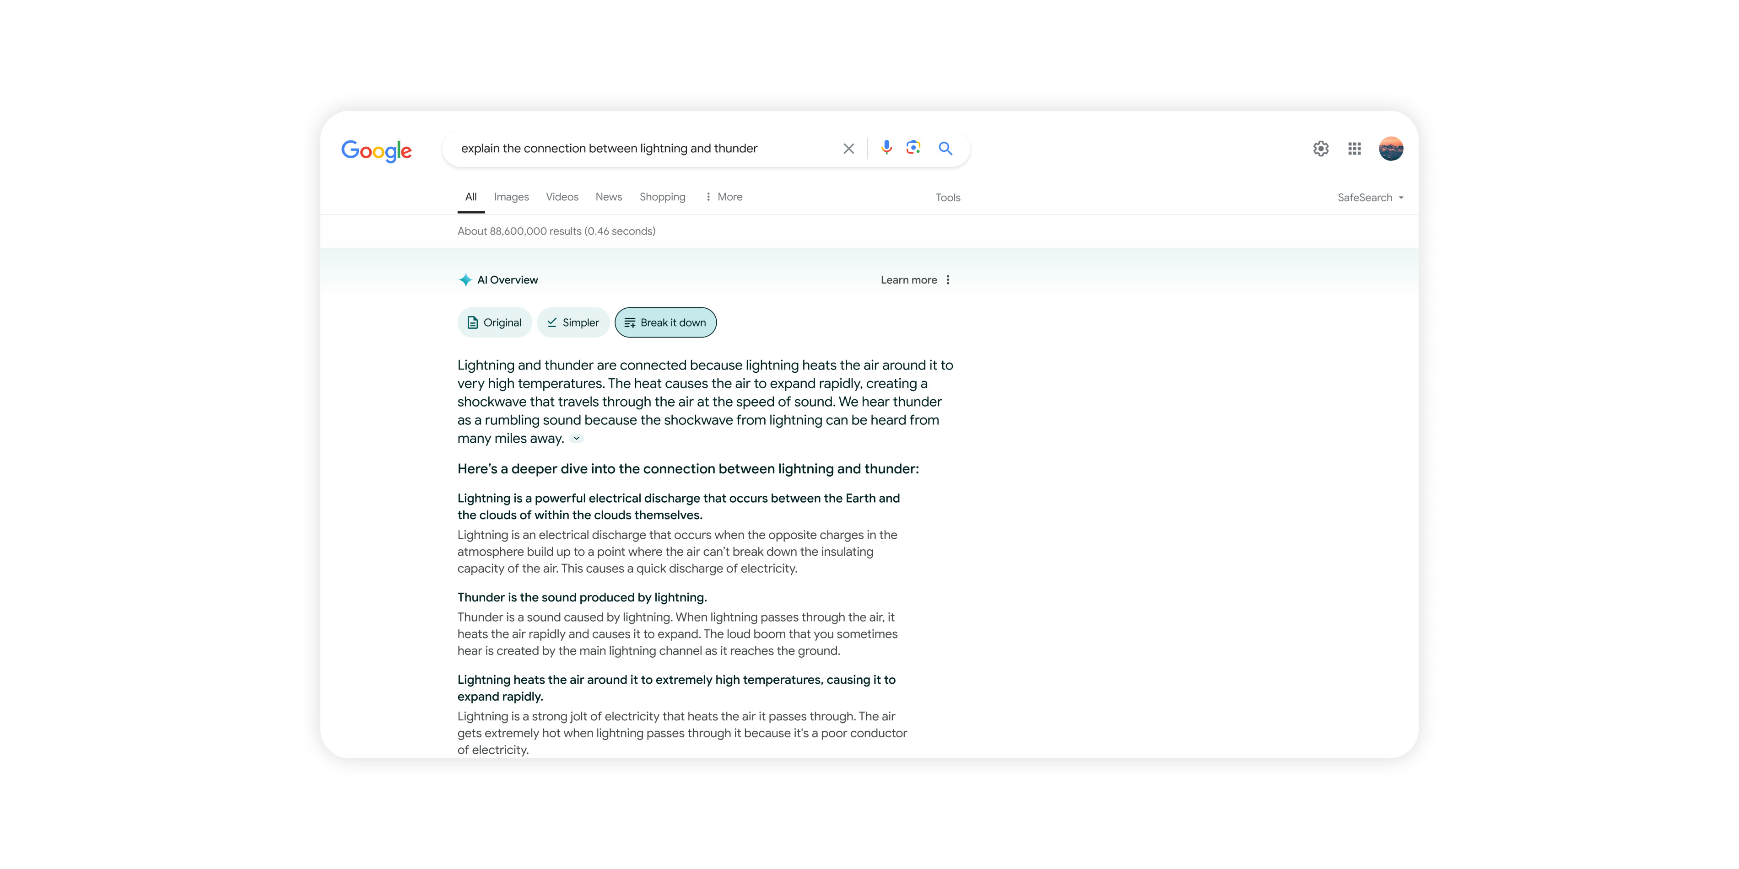This screenshot has height=869, width=1739.
Task: Open the Google apps grid
Action: (1354, 149)
